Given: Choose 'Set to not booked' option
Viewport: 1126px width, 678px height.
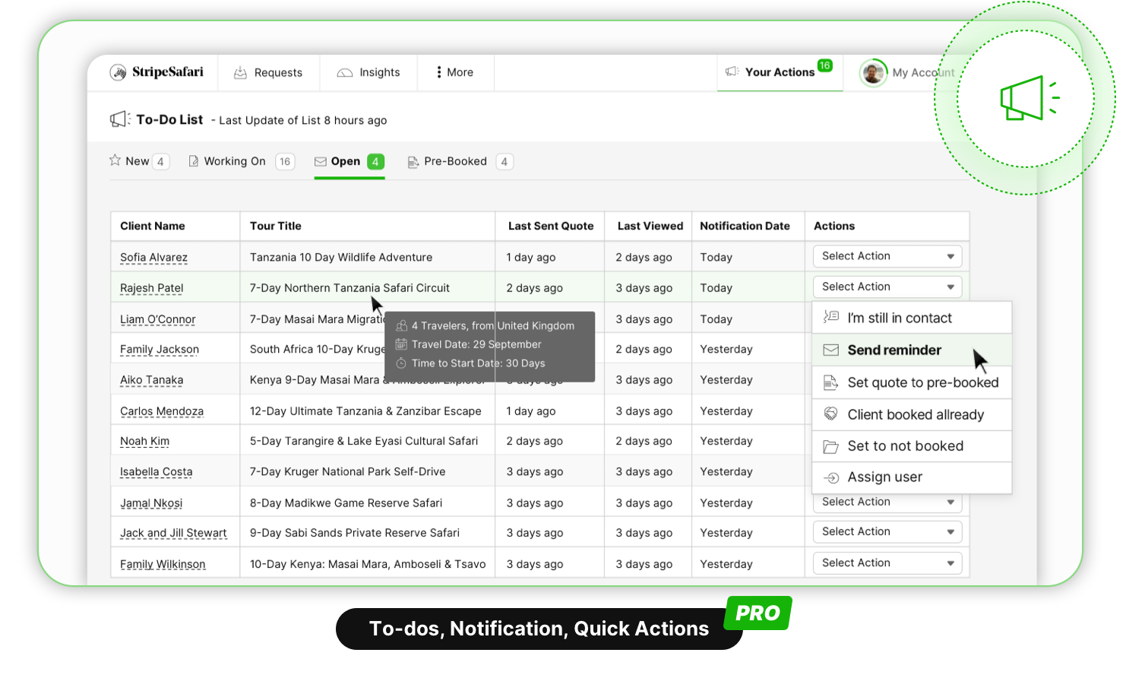Looking at the screenshot, I should click(905, 446).
